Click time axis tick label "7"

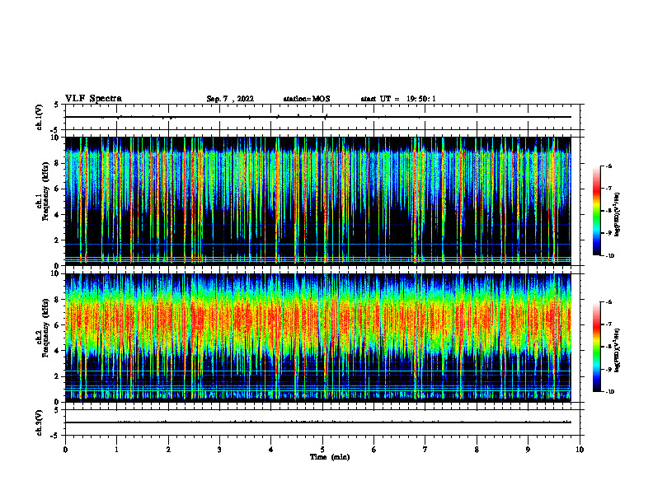pos(425,450)
